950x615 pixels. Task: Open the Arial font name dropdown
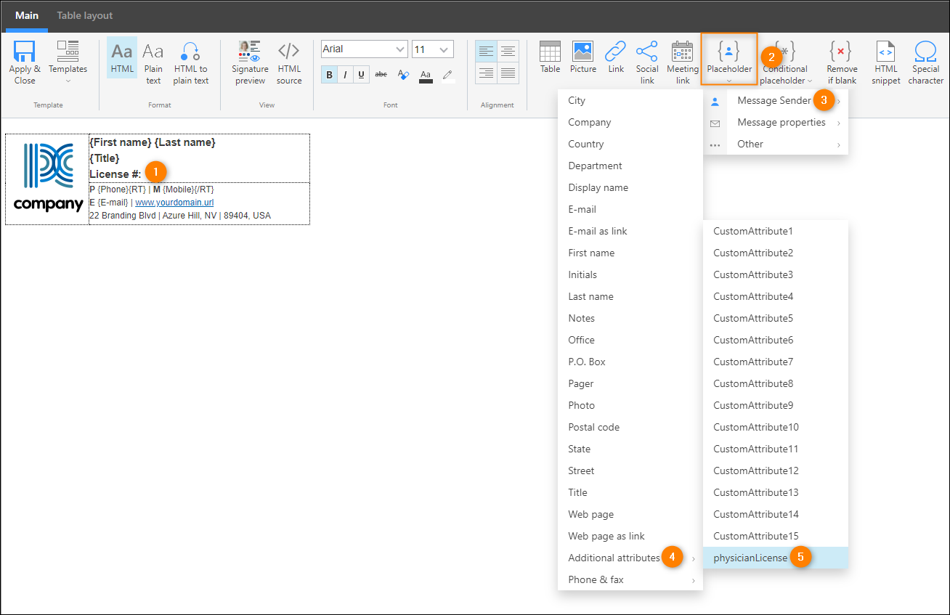coord(400,49)
